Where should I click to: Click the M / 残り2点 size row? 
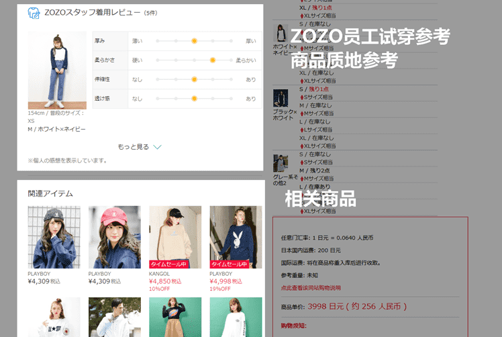pos(314,171)
